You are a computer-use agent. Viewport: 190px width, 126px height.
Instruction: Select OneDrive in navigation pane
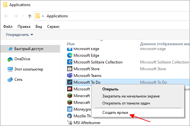click(x=22, y=59)
